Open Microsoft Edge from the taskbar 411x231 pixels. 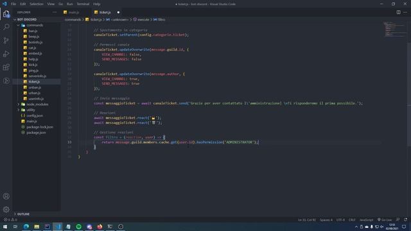26,227
